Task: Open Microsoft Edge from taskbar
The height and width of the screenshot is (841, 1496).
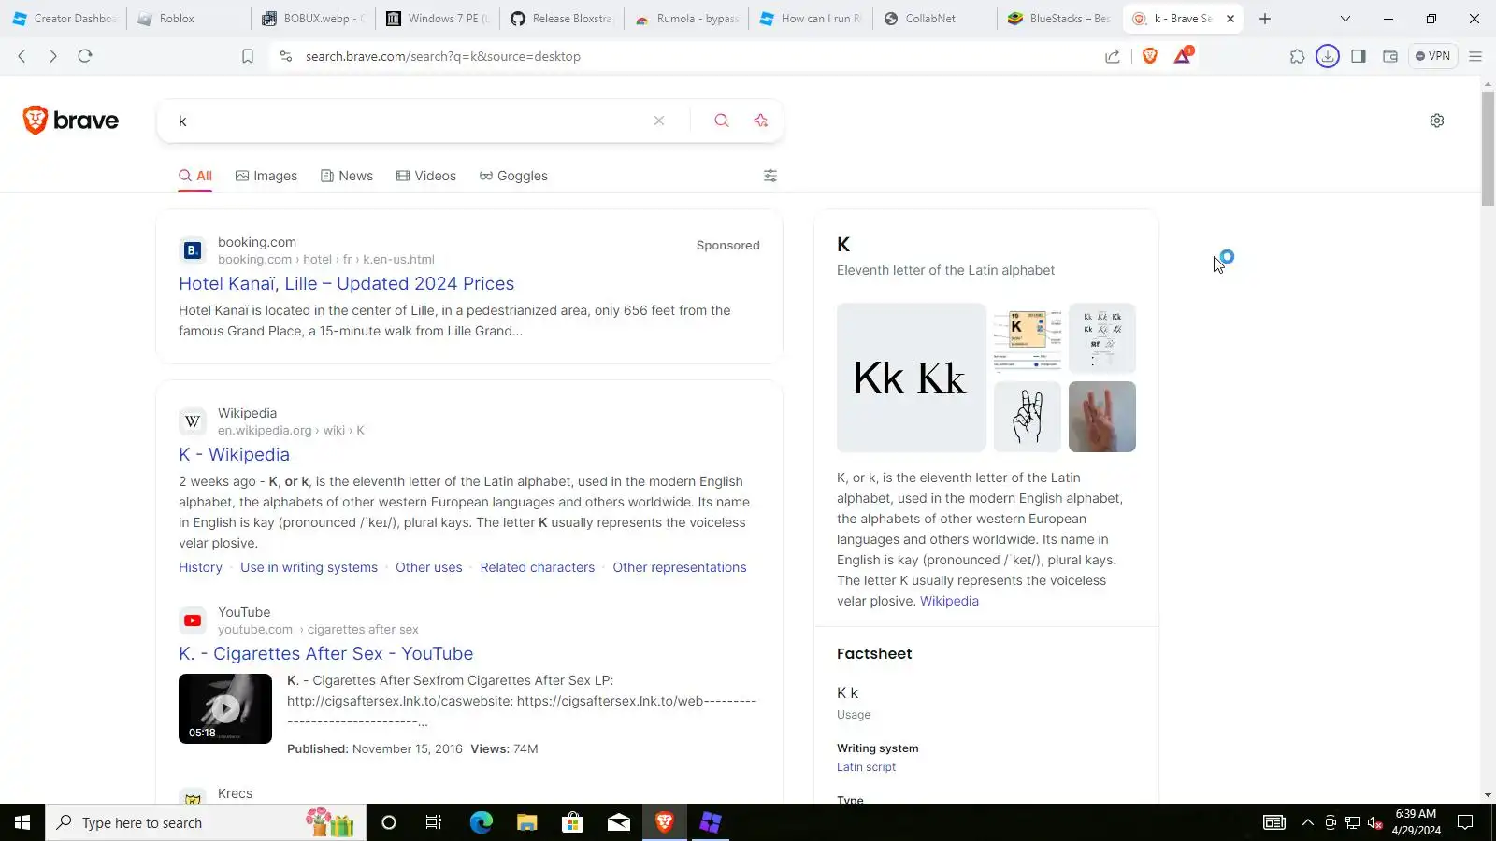Action: point(481,822)
